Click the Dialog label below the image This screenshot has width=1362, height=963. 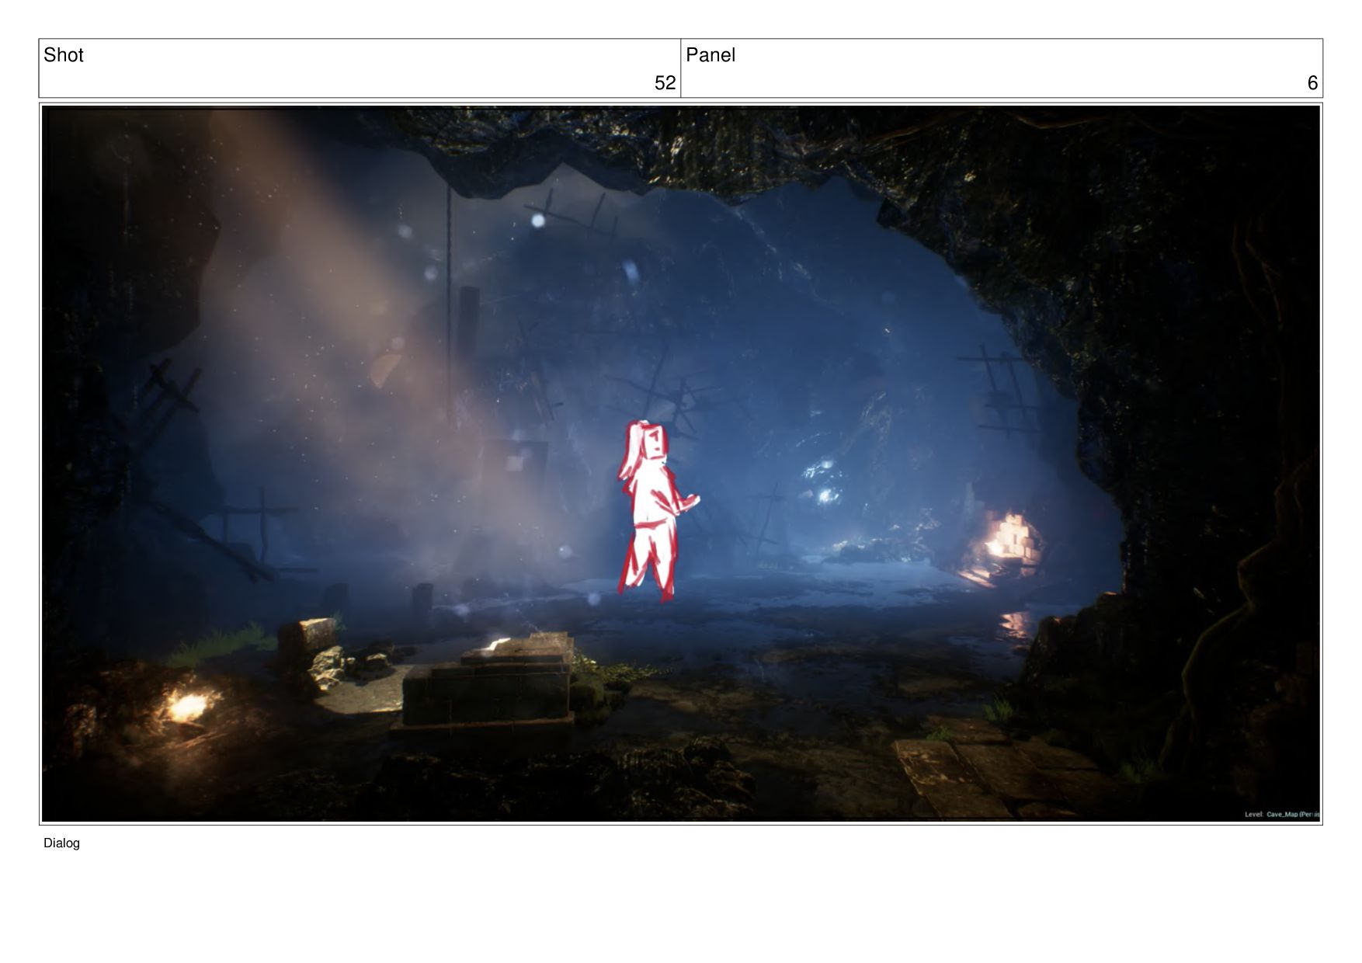[x=61, y=843]
